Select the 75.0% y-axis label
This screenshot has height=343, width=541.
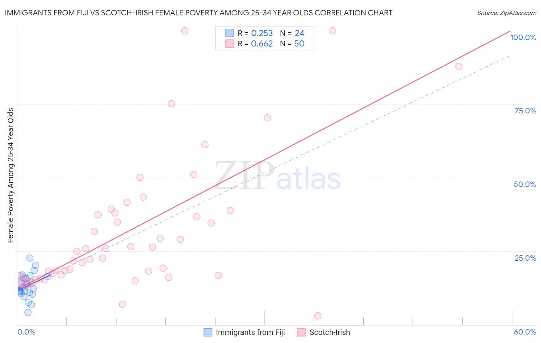(525, 111)
